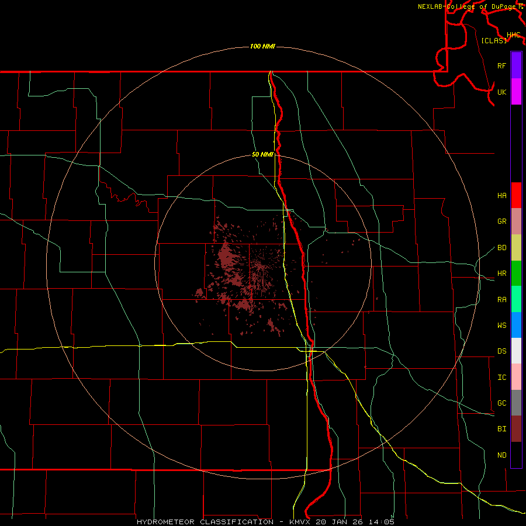
Task: Click the GC legend label
Action: [501, 403]
